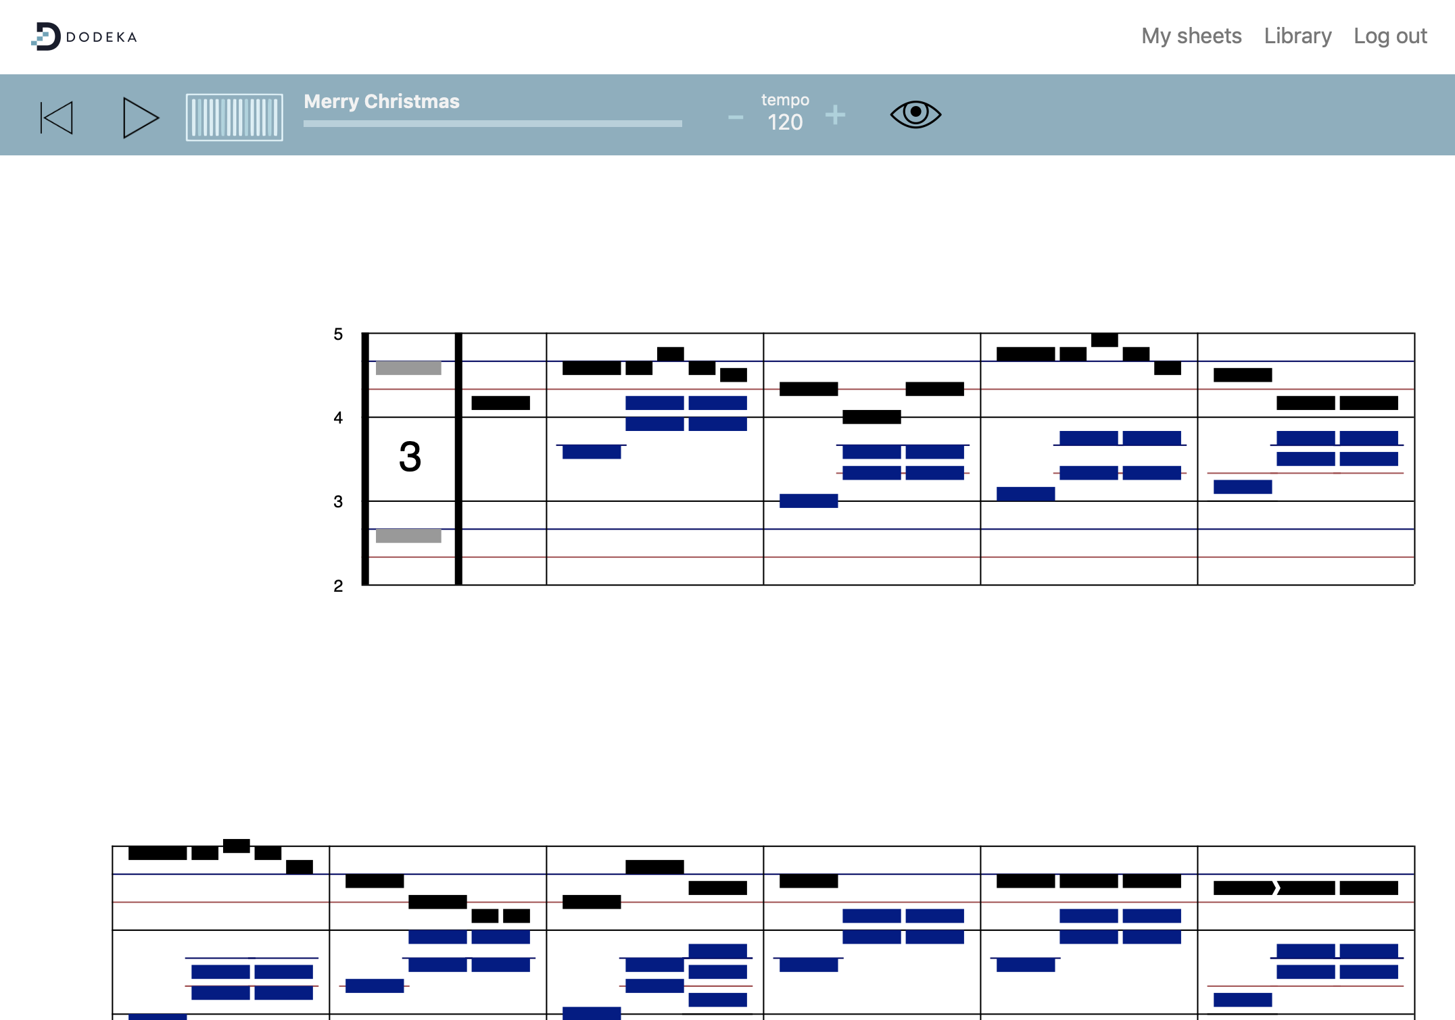Click the lower grey clef block

tap(408, 536)
